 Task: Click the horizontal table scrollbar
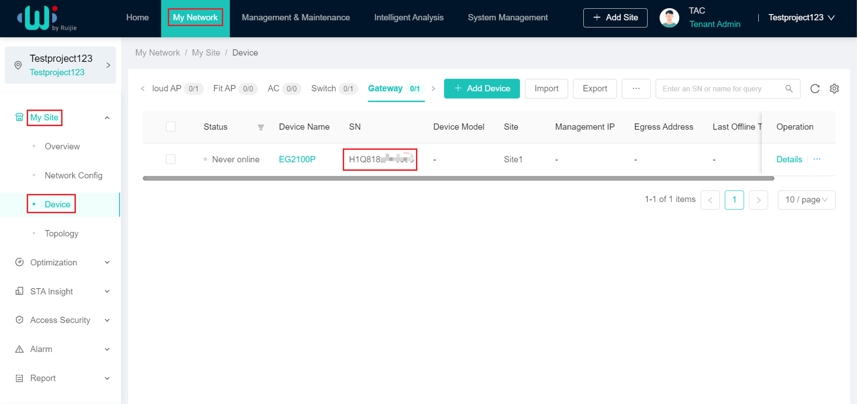click(x=458, y=178)
